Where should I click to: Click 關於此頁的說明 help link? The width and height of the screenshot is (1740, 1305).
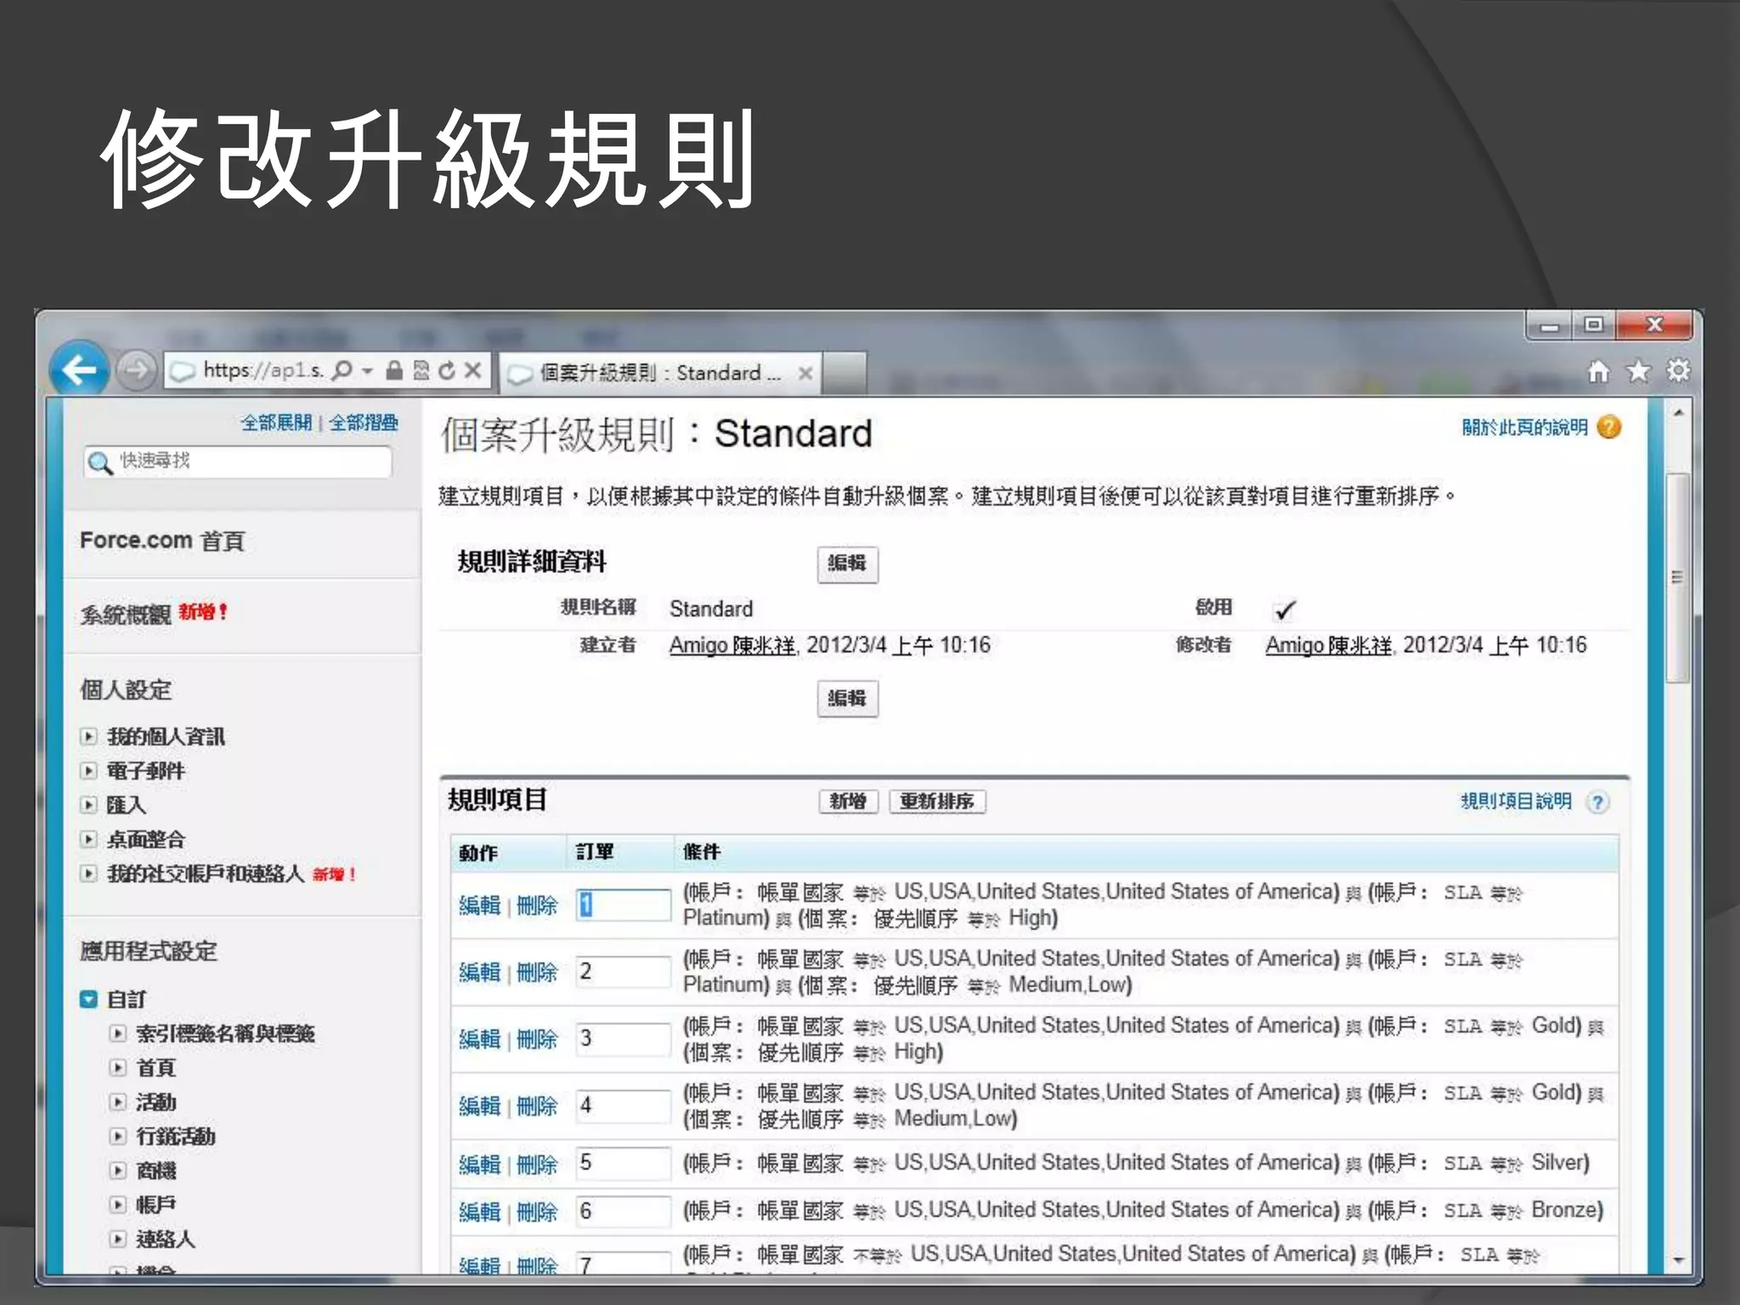(x=1525, y=427)
